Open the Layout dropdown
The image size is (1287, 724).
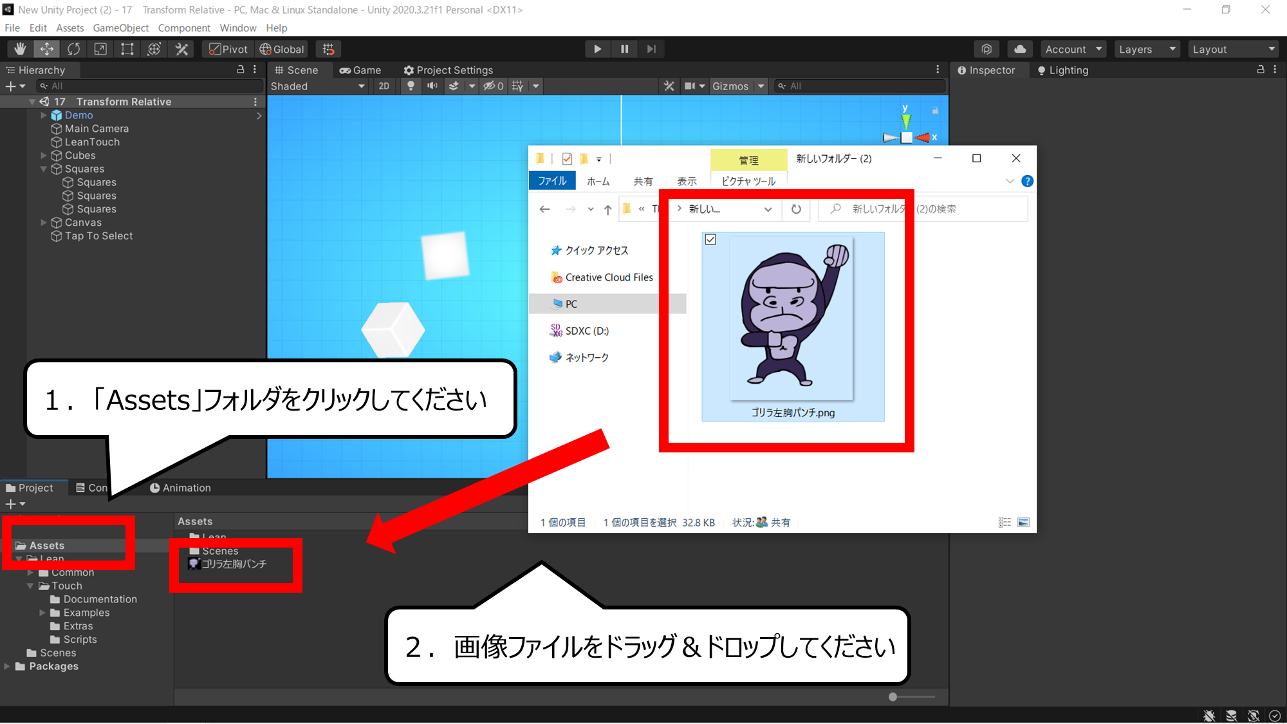(x=1233, y=49)
